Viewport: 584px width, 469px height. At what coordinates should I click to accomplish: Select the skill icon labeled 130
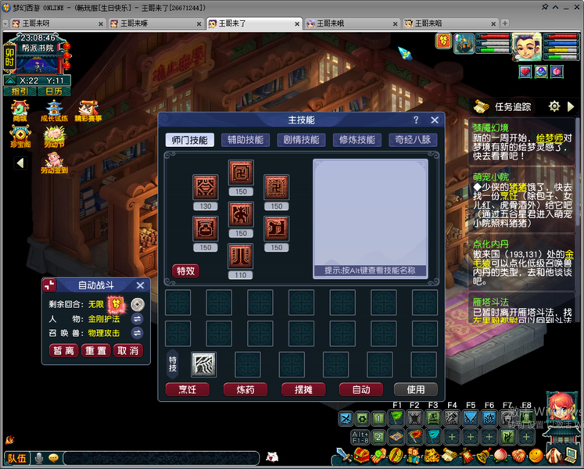pos(205,187)
